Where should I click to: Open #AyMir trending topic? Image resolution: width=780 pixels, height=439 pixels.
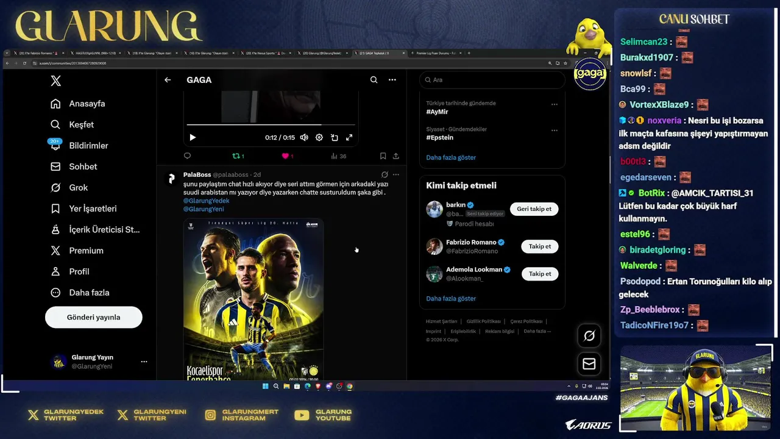(x=437, y=112)
